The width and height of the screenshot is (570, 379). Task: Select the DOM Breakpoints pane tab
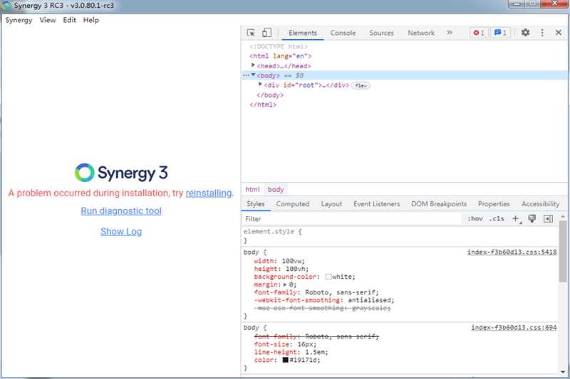coord(439,204)
